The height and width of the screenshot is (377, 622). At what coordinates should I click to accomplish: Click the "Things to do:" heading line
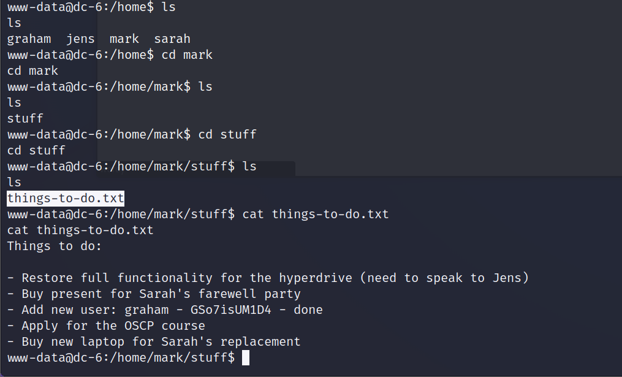pos(55,246)
